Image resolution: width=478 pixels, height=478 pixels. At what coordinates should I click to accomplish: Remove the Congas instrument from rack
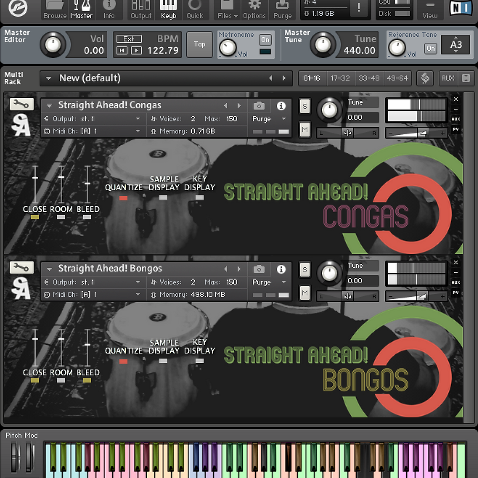[456, 99]
